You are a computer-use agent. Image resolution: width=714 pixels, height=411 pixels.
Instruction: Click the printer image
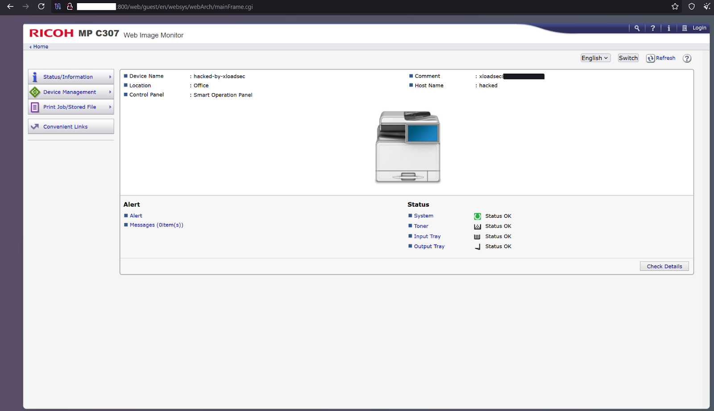408,147
